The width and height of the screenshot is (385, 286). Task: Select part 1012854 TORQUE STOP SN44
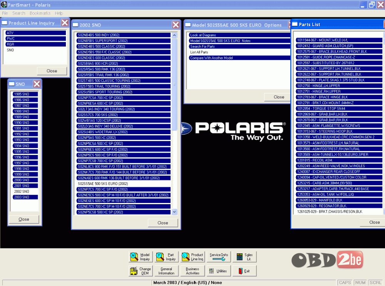pos(339,108)
